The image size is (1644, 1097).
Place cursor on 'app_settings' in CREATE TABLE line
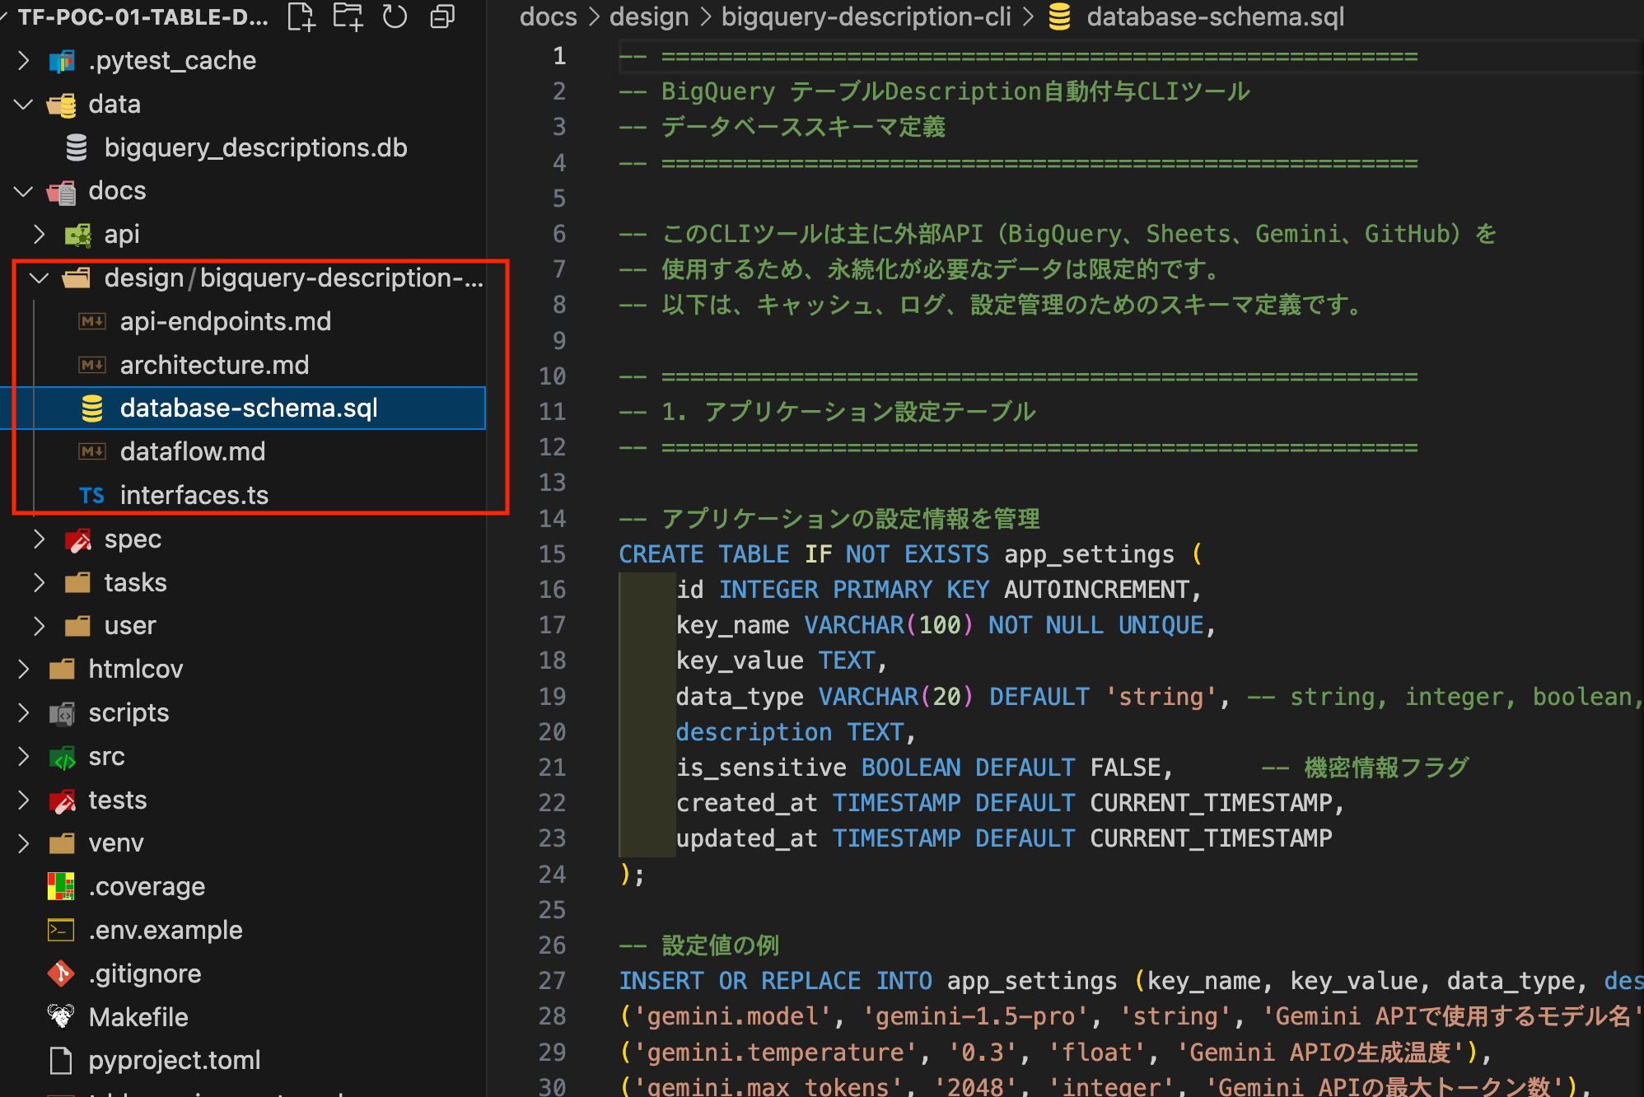pos(1090,554)
